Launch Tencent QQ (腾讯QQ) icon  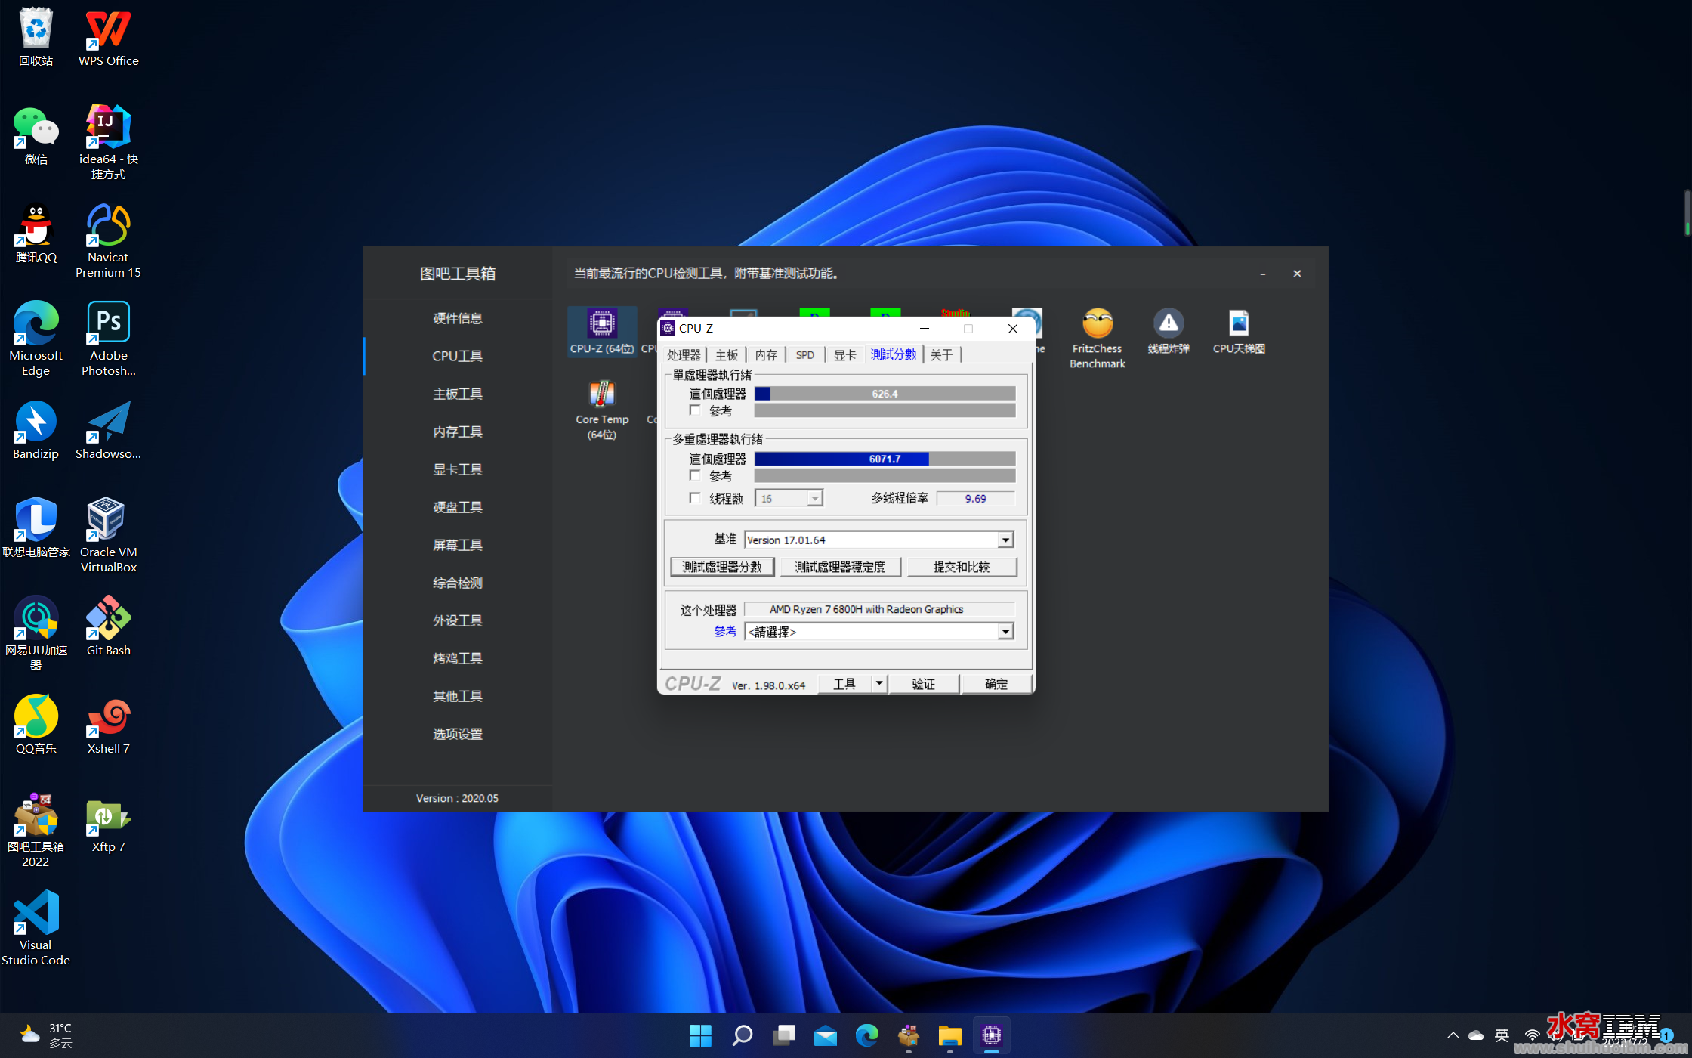coord(36,233)
